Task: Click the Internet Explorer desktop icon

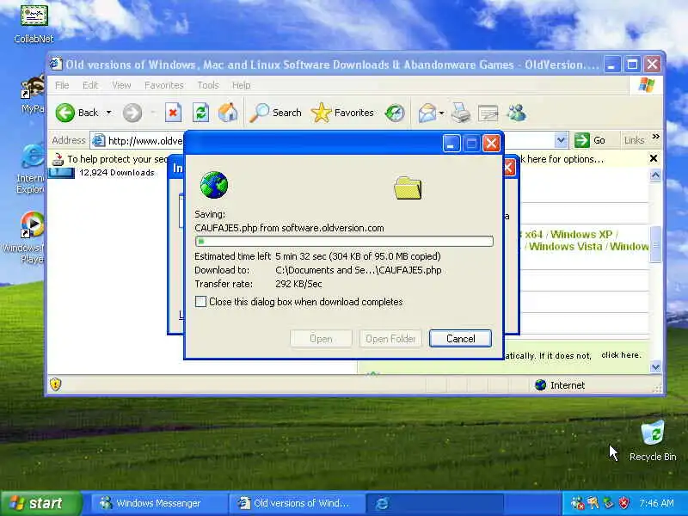Action: coord(30,169)
